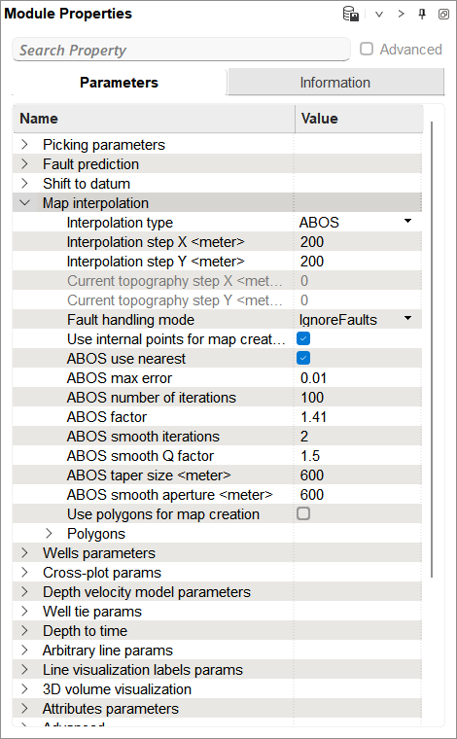This screenshot has width=457, height=739.
Task: Switch to the Information tab
Action: (335, 82)
